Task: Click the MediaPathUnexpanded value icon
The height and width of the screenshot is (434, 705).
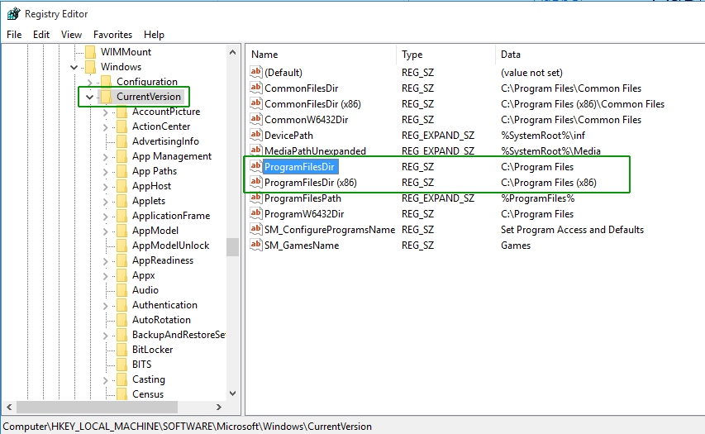Action: coord(256,150)
